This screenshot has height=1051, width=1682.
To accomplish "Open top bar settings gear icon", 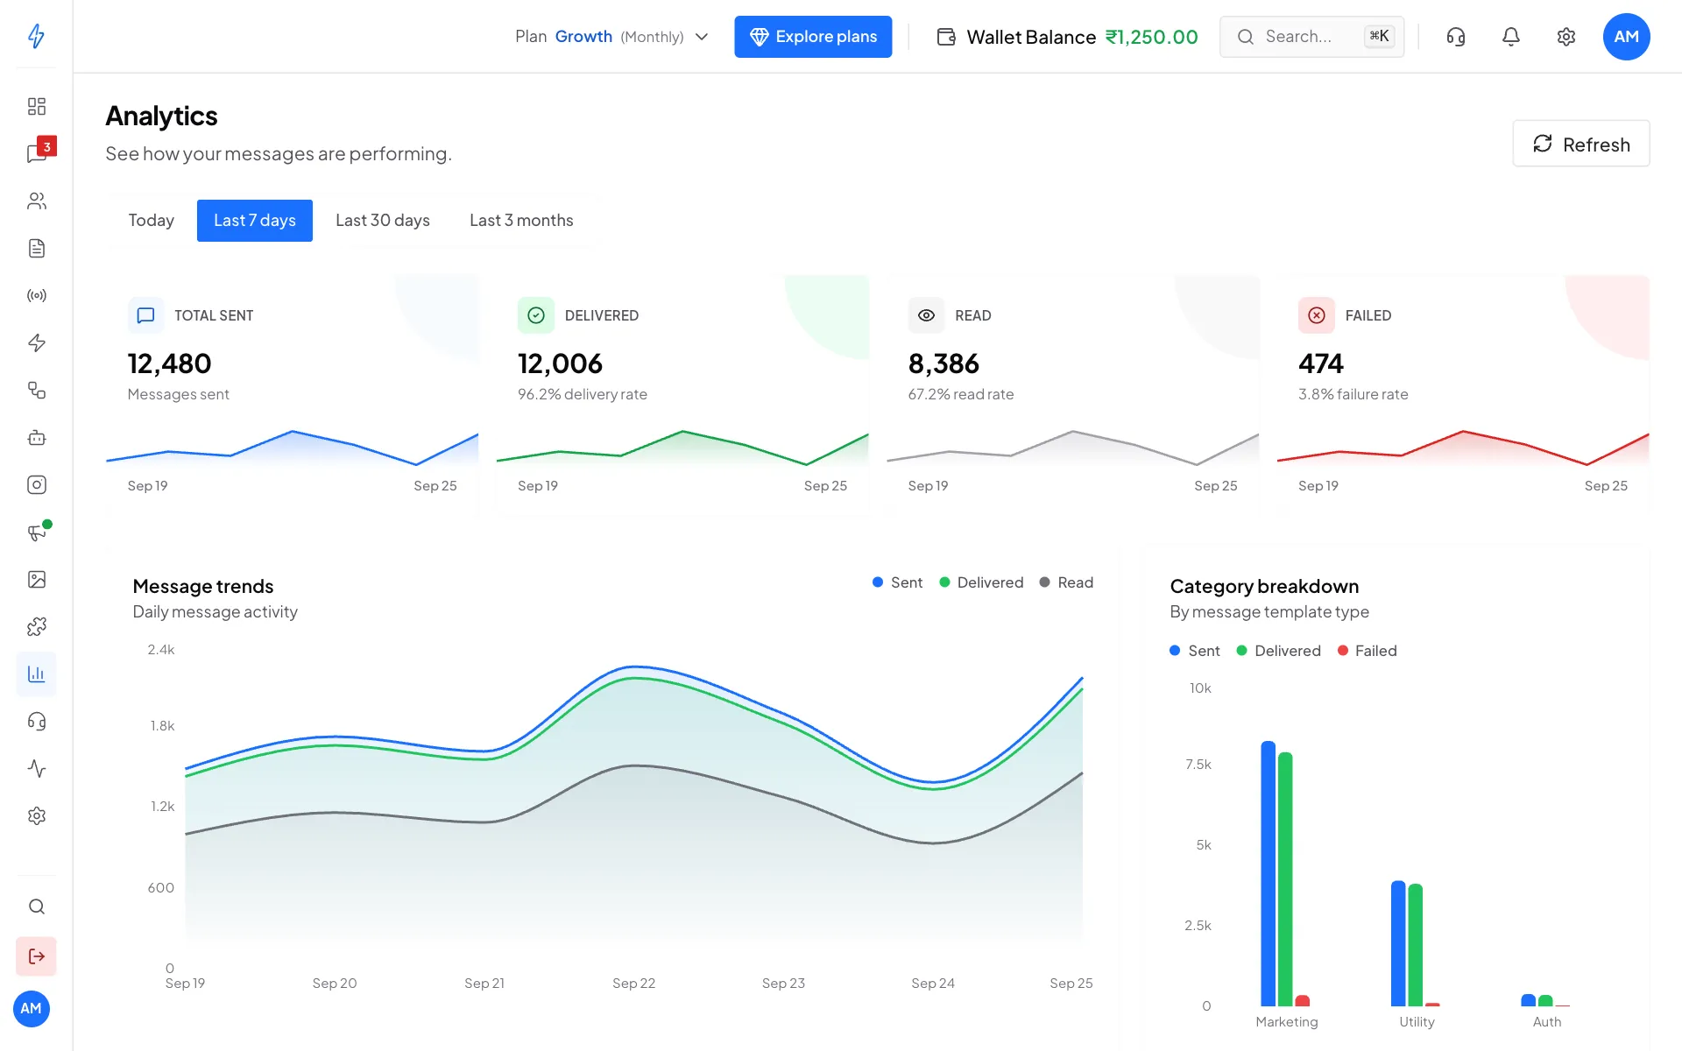I will (1566, 37).
